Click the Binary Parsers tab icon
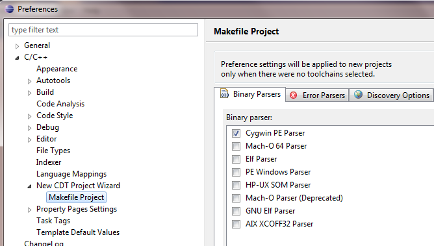The height and width of the screenshot is (246, 434). tap(225, 93)
